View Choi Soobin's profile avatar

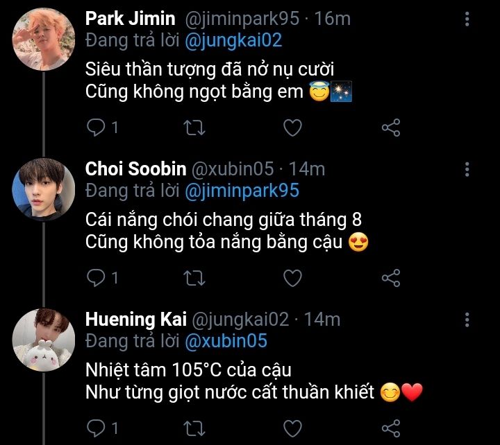[44, 189]
